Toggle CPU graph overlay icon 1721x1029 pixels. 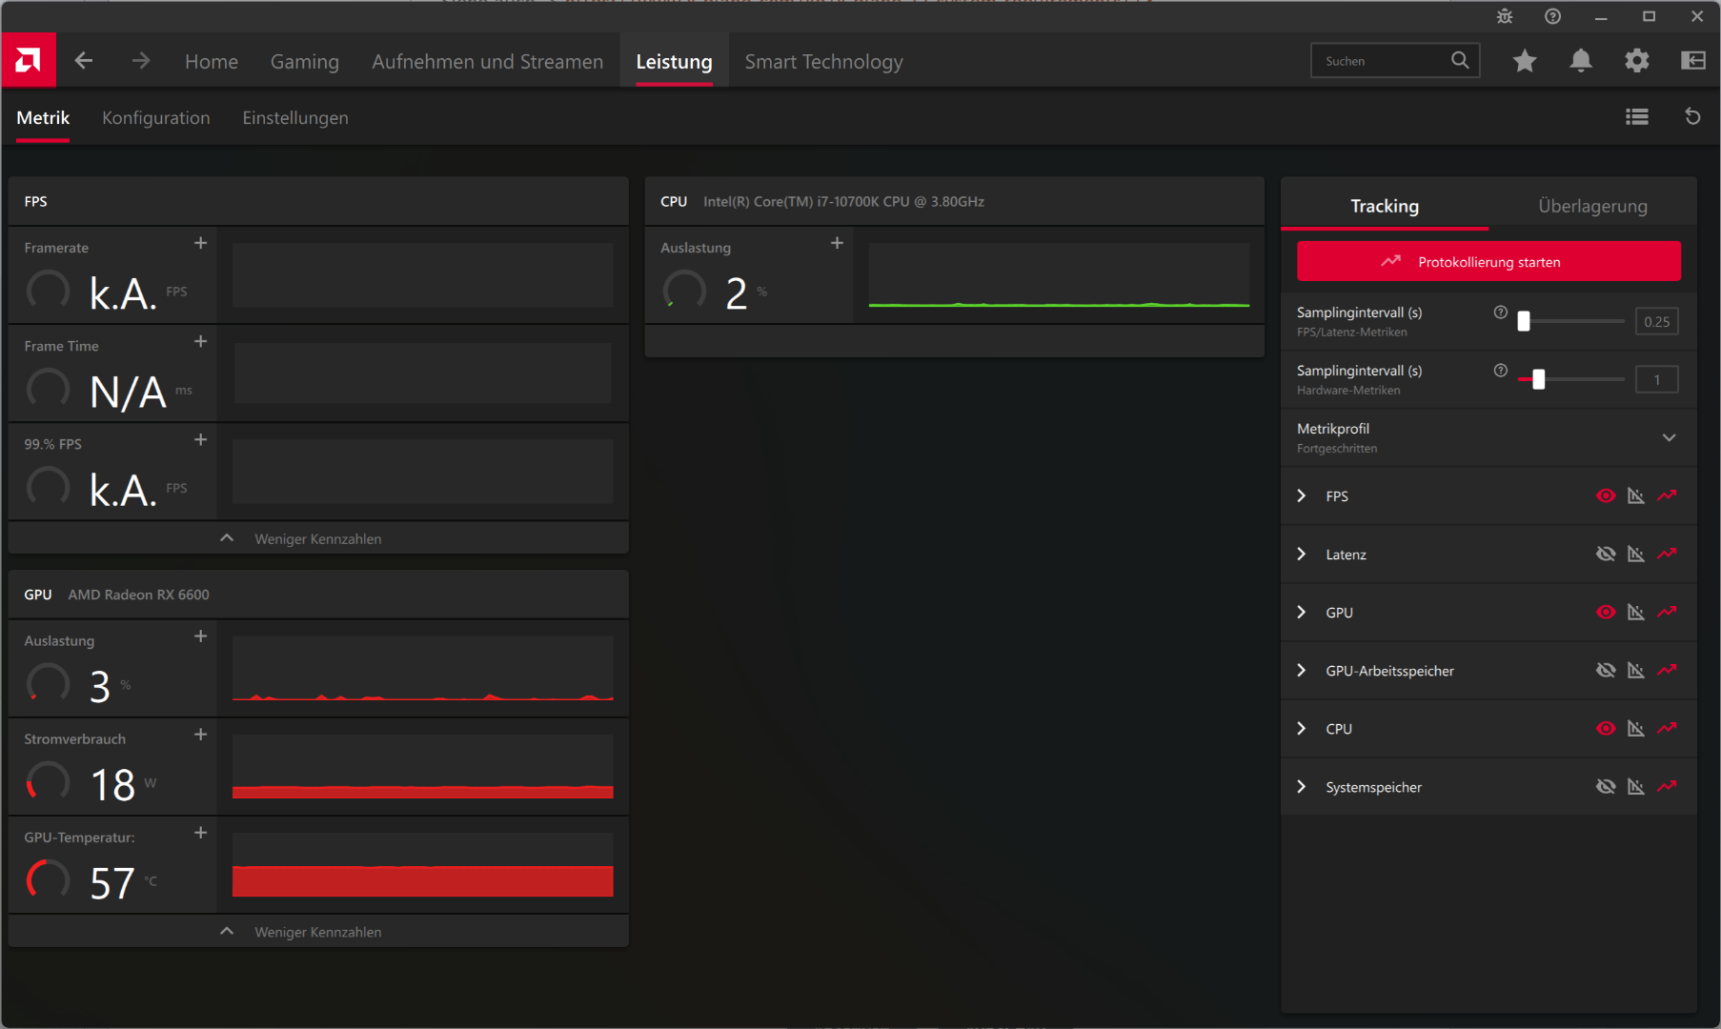pyautogui.click(x=1636, y=728)
